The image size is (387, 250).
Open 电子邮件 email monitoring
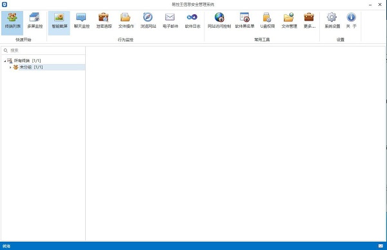pyautogui.click(x=170, y=23)
